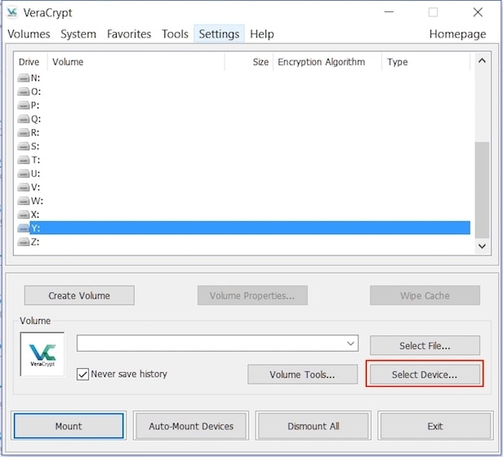Viewport: 503px width, 457px height.
Task: Click Dismount All button
Action: [x=314, y=426]
